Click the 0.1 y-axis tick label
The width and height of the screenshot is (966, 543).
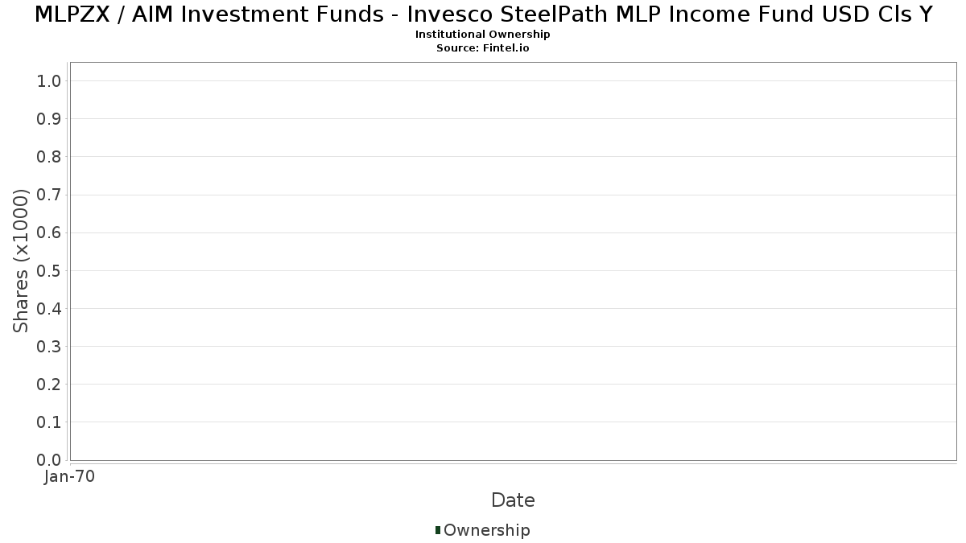[x=49, y=422]
